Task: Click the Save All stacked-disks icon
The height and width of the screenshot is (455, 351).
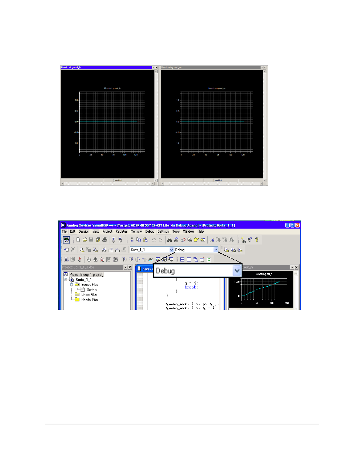Action: click(98, 240)
